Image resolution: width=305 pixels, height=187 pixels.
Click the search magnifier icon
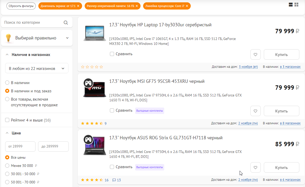click(x=66, y=23)
